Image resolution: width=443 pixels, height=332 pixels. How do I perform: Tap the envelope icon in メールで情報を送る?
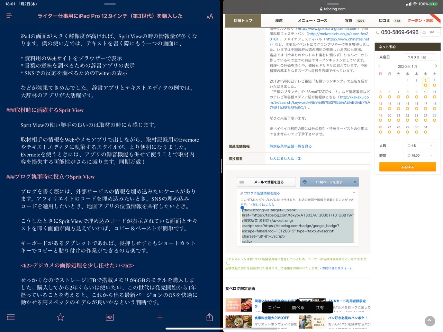pyautogui.click(x=242, y=182)
